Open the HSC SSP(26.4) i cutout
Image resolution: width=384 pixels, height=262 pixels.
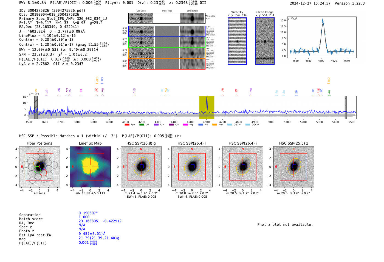click(243, 167)
